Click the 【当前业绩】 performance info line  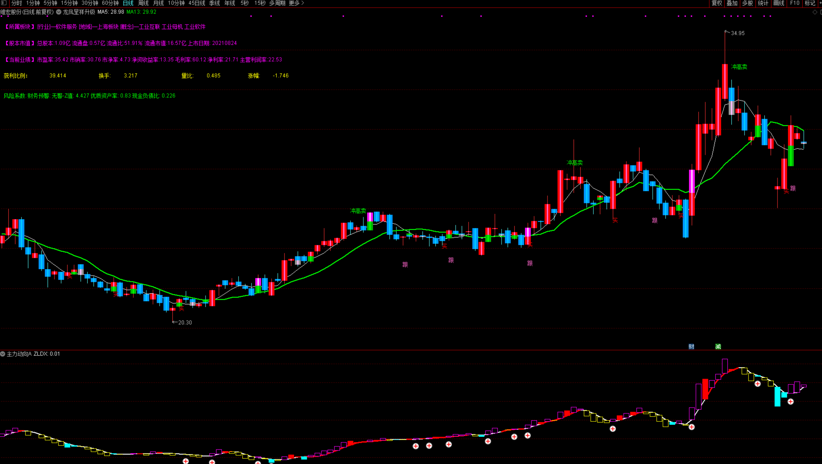[x=143, y=60]
